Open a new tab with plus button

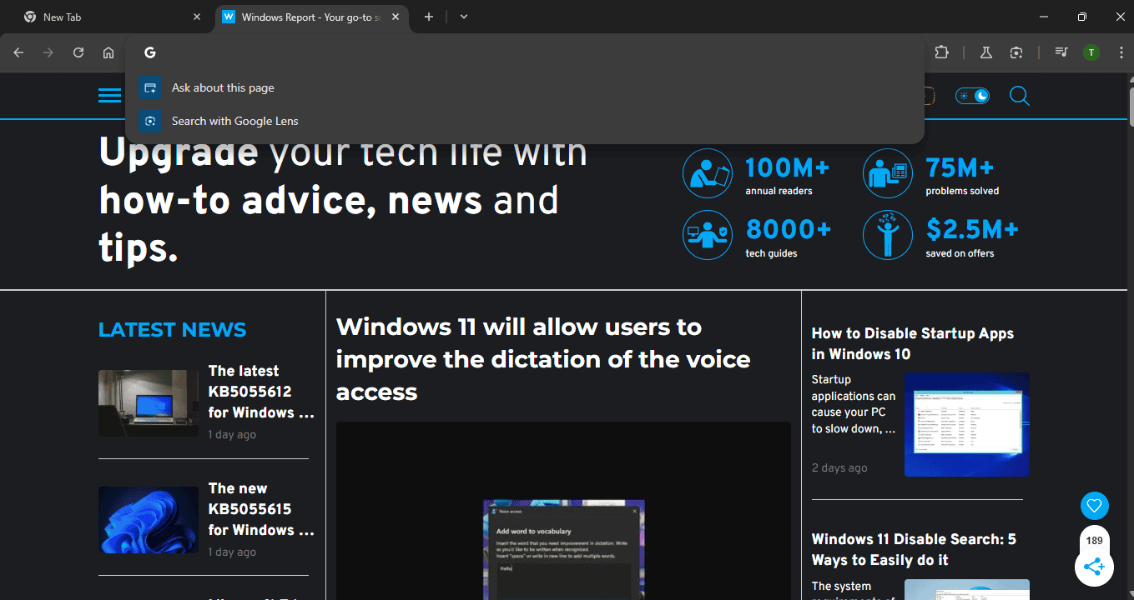coord(429,17)
